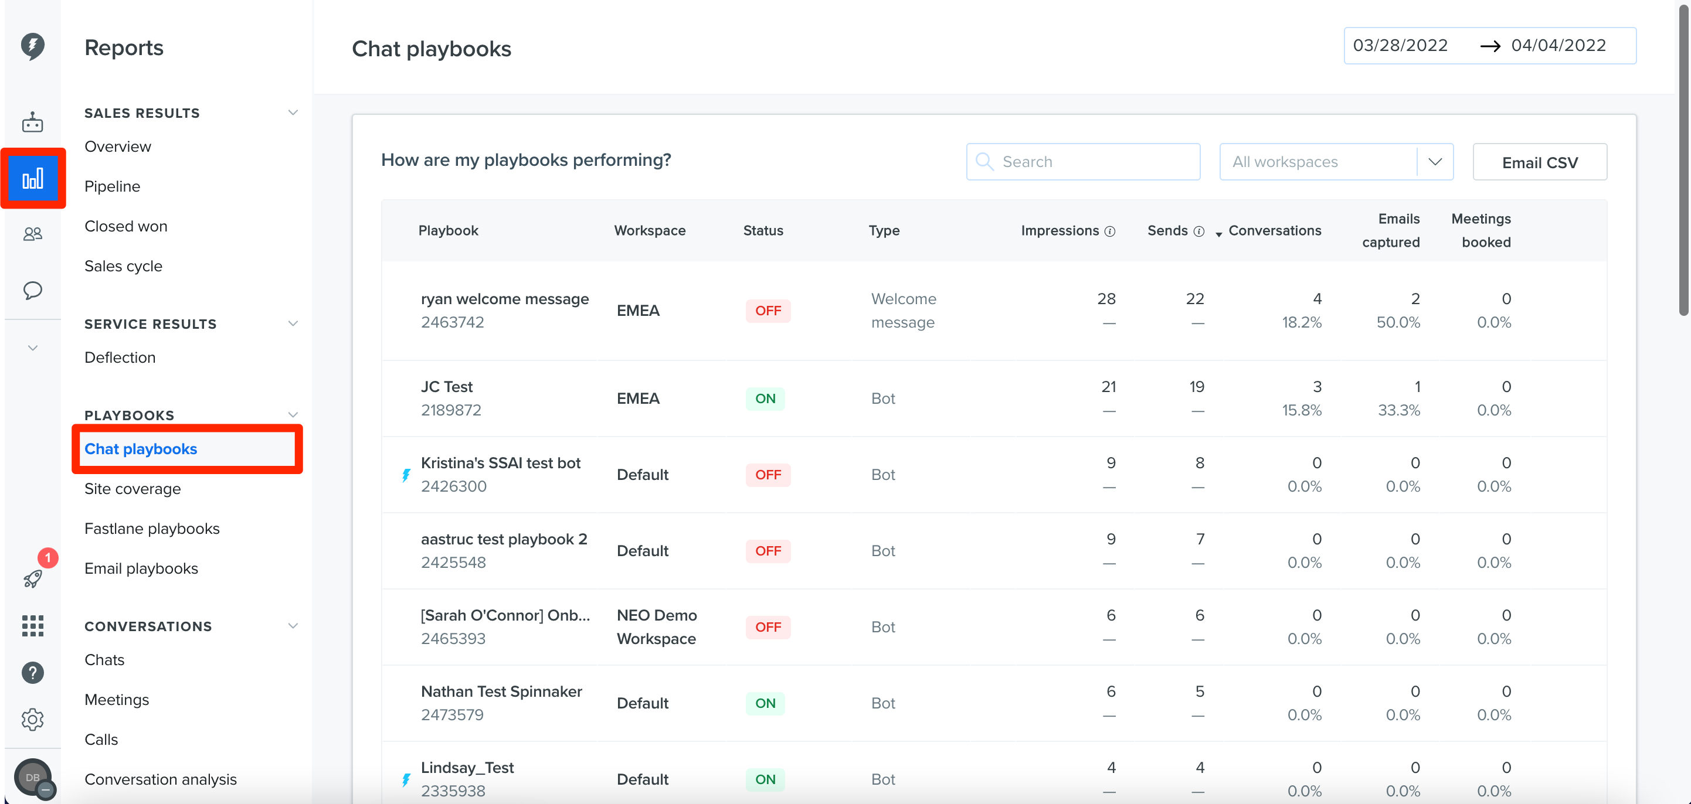Screen dimensions: 1691x804
Task: Open Site coverage report
Action: (133, 489)
